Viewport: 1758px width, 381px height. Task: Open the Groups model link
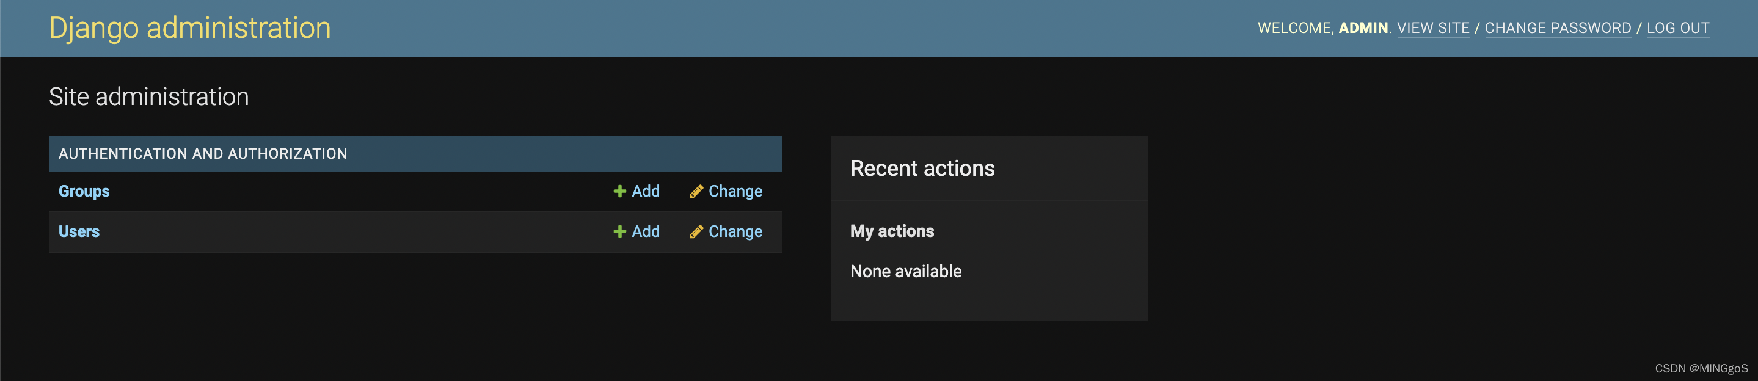pyautogui.click(x=84, y=192)
